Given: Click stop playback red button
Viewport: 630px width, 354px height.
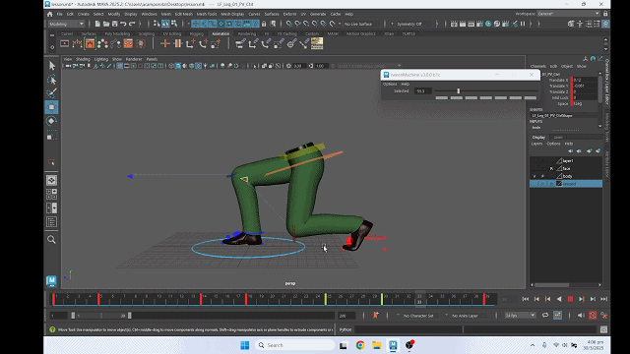Looking at the screenshot, I should click(x=570, y=299).
